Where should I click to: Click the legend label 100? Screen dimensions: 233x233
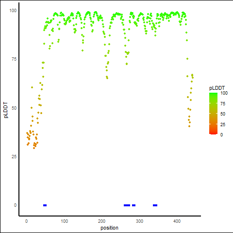click(x=224, y=93)
